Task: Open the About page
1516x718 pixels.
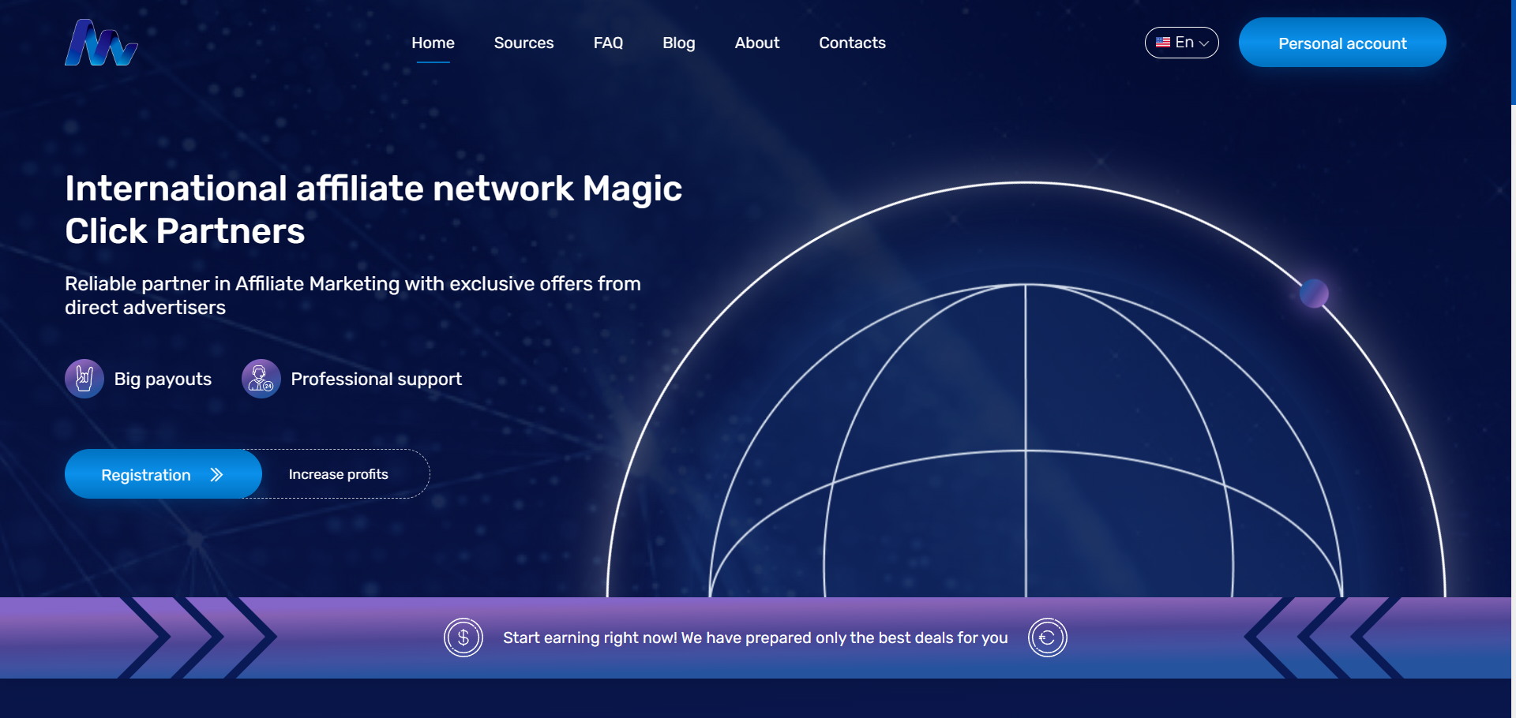Action: 756,43
